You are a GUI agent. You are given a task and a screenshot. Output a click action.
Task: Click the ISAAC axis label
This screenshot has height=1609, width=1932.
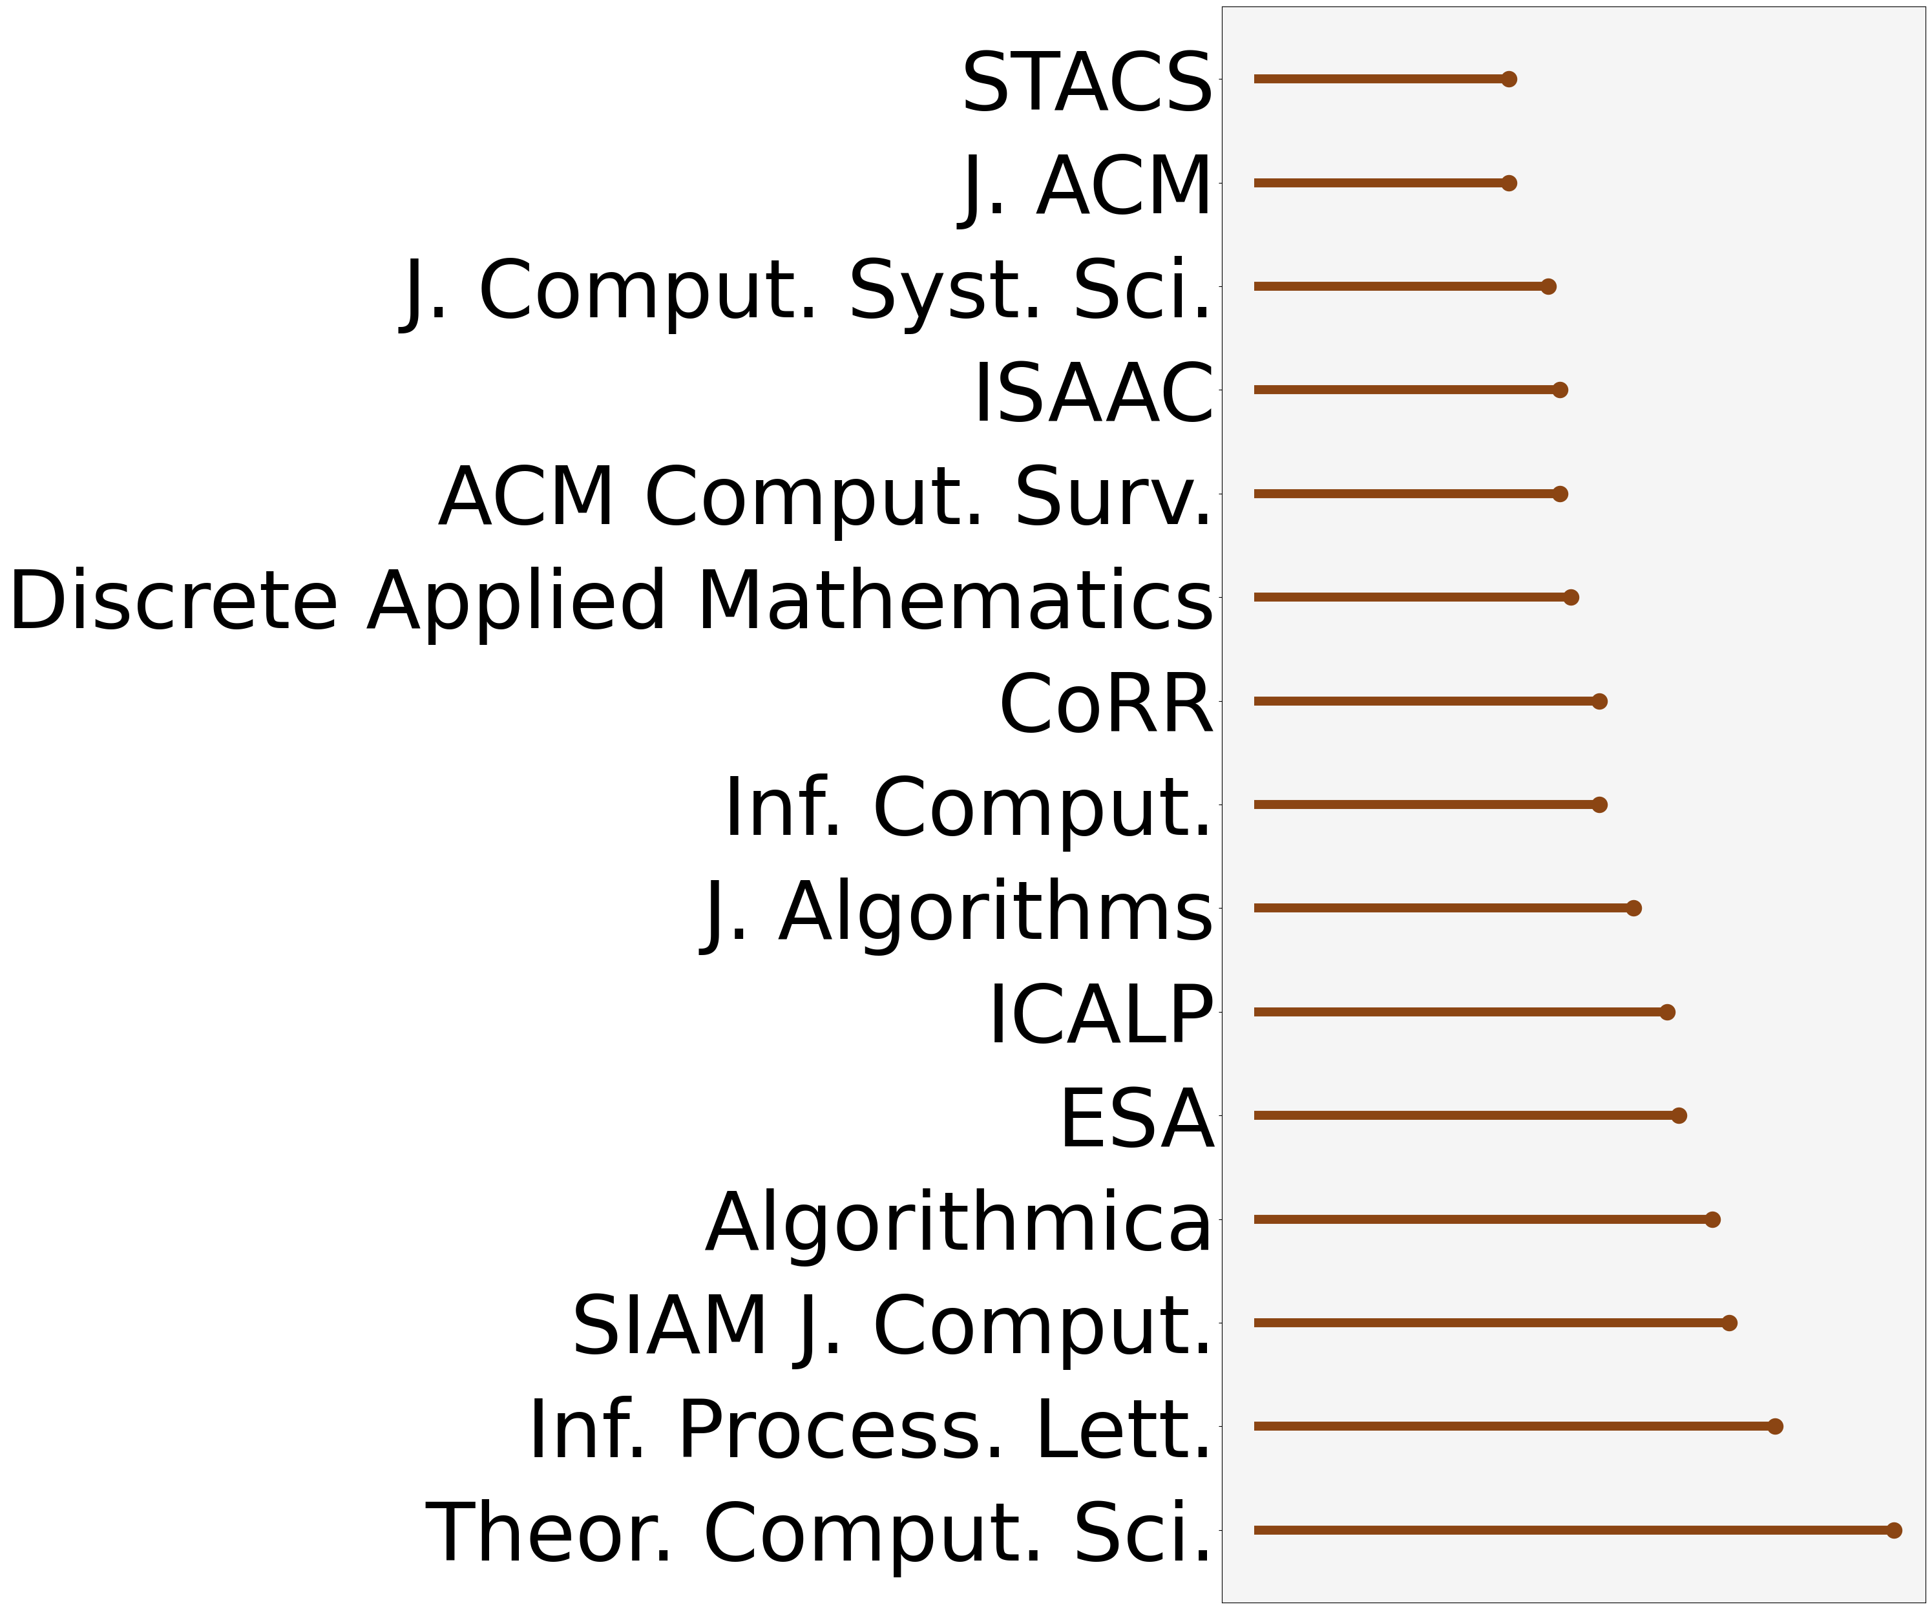coord(1093,394)
